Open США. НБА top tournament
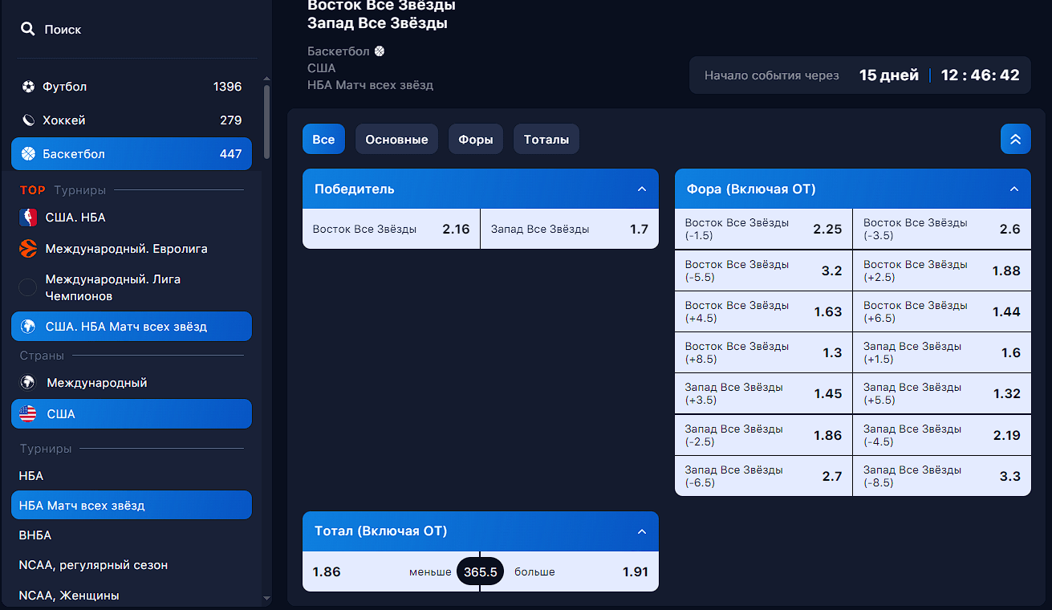Viewport: 1052px width, 610px height. pyautogui.click(x=132, y=218)
